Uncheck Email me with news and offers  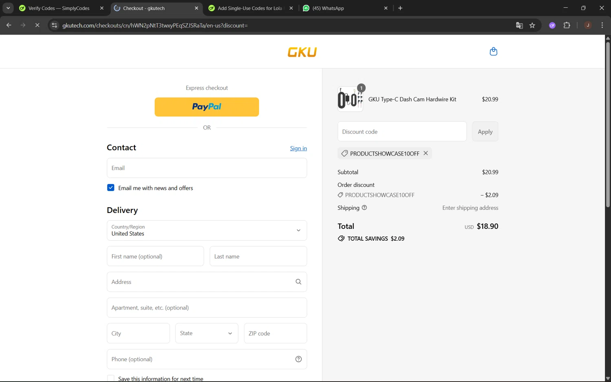pyautogui.click(x=111, y=188)
